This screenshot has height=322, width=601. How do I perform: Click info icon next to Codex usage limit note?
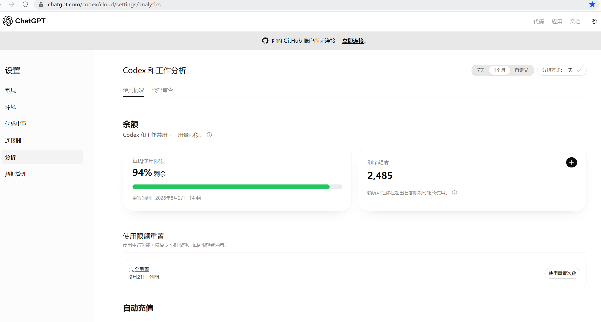(x=209, y=135)
